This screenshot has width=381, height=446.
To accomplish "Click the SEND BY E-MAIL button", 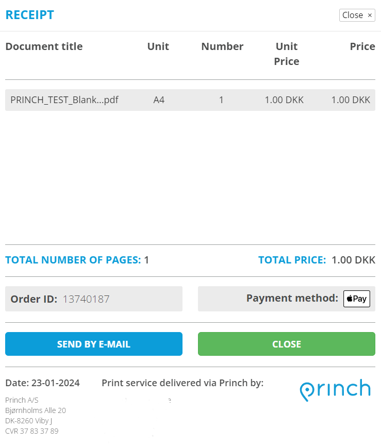I will (94, 344).
